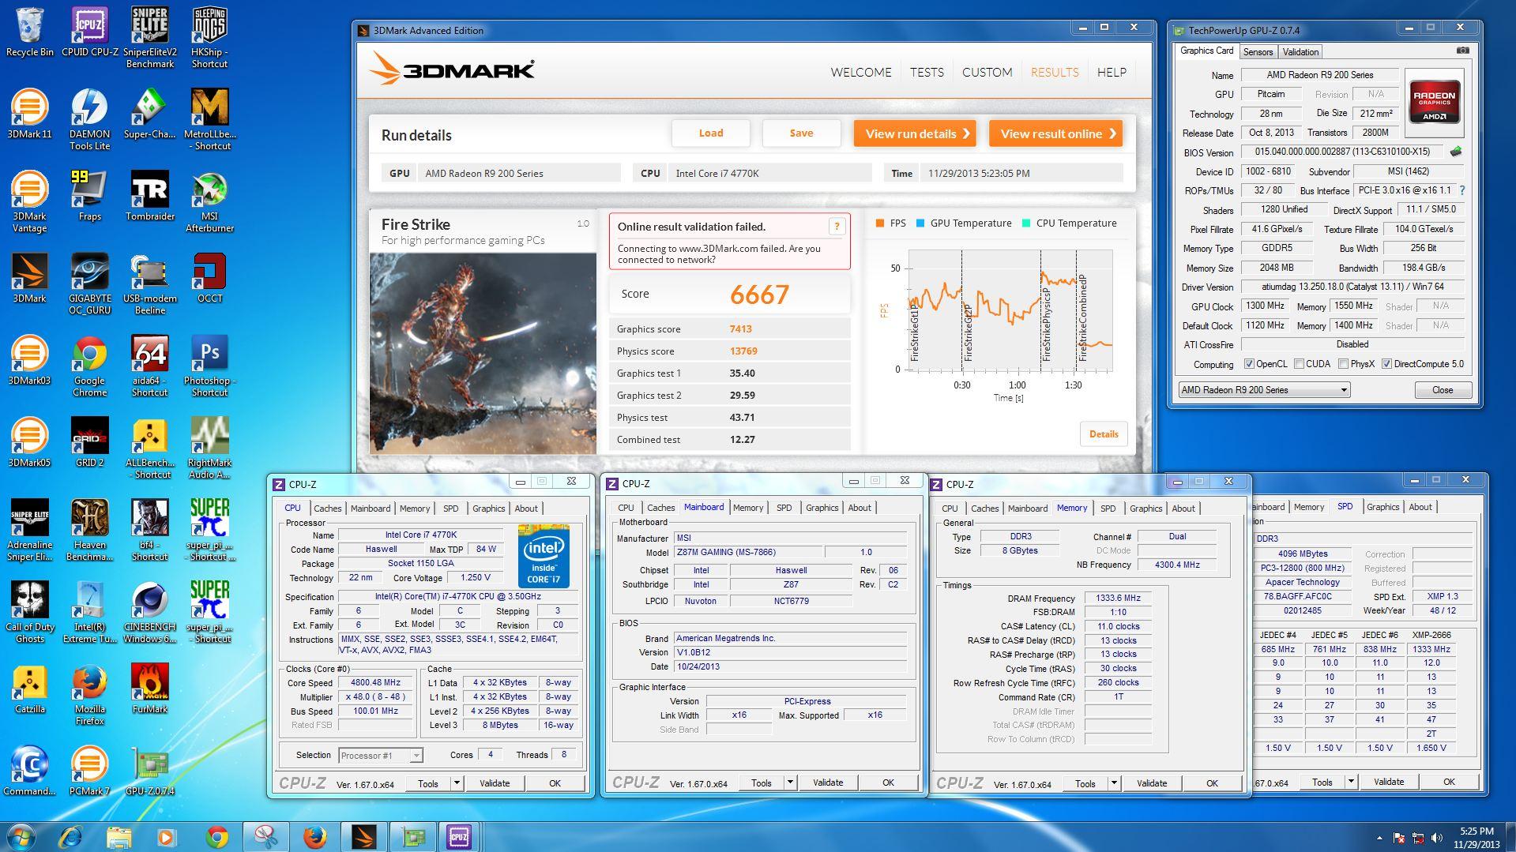
Task: Click Details button under FPS graph
Action: (1104, 434)
